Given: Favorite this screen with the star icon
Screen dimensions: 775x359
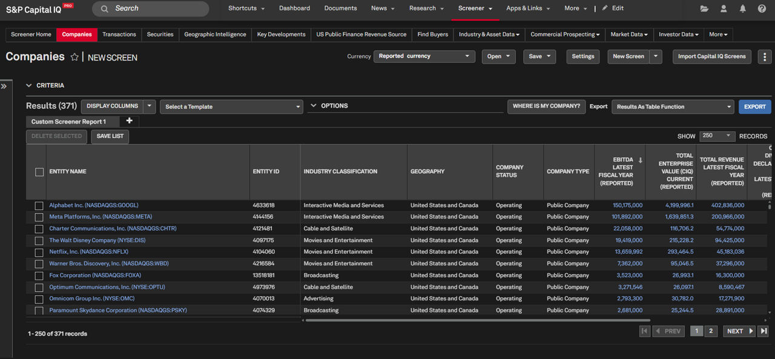Looking at the screenshot, I should 74,57.
